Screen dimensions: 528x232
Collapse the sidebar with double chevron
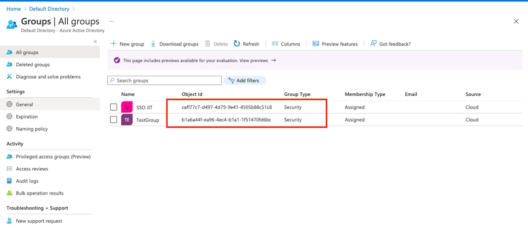coord(95,41)
